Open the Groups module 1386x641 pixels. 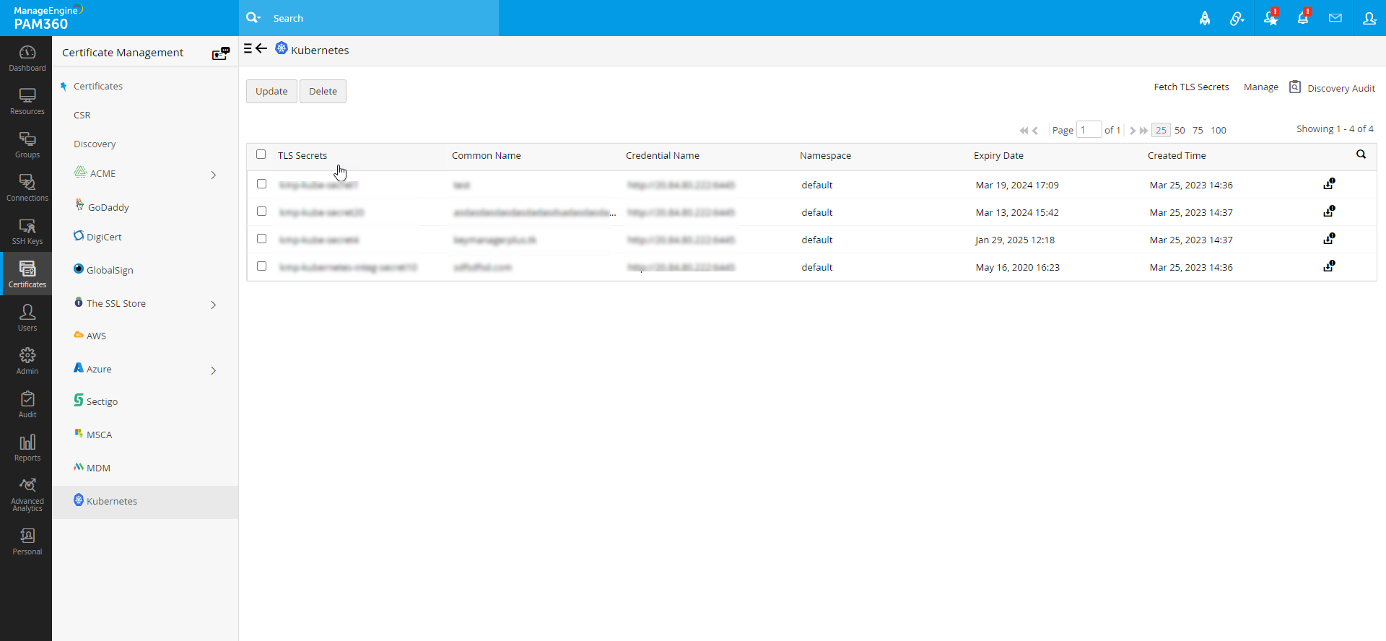click(x=27, y=145)
